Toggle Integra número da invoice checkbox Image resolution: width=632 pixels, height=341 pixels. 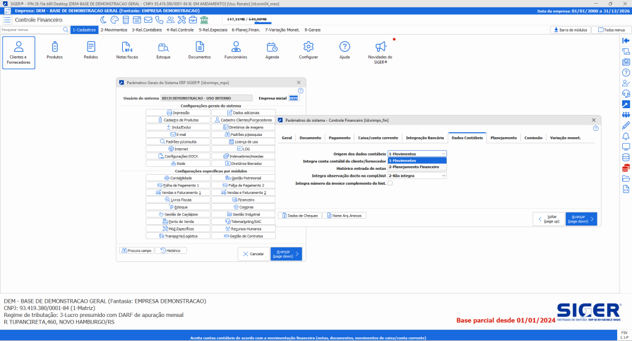[x=390, y=183]
